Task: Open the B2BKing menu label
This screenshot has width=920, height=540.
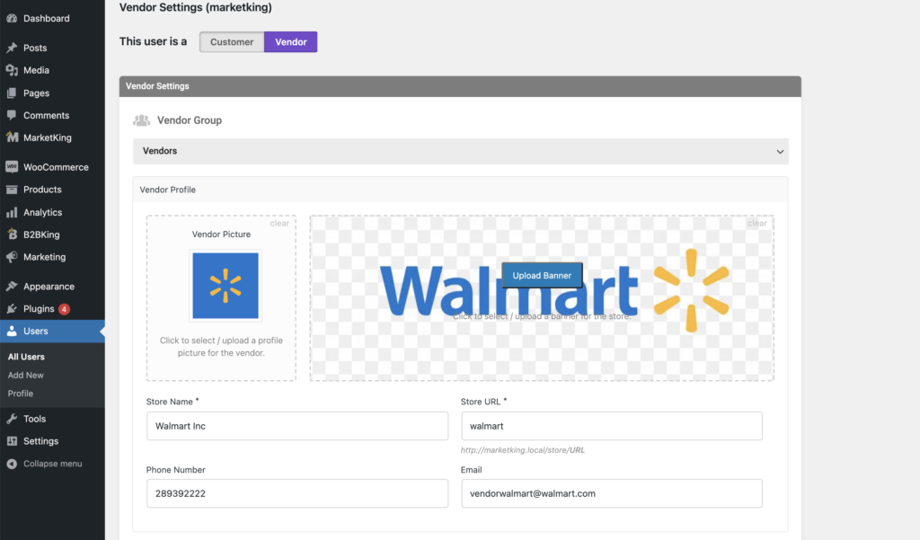Action: [x=41, y=235]
